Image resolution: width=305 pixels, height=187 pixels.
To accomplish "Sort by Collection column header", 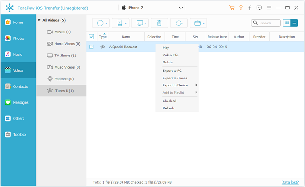I will 154,37.
